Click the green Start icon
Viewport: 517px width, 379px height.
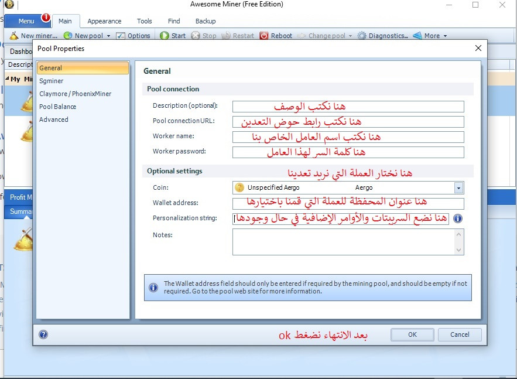(164, 36)
